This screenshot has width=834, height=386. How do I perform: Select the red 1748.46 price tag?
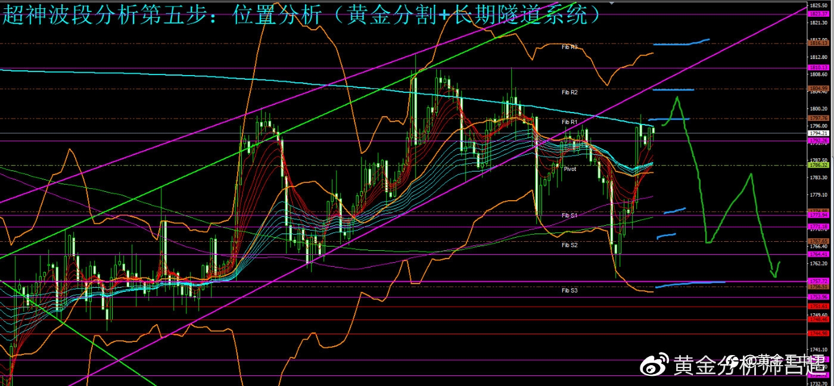[819, 319]
